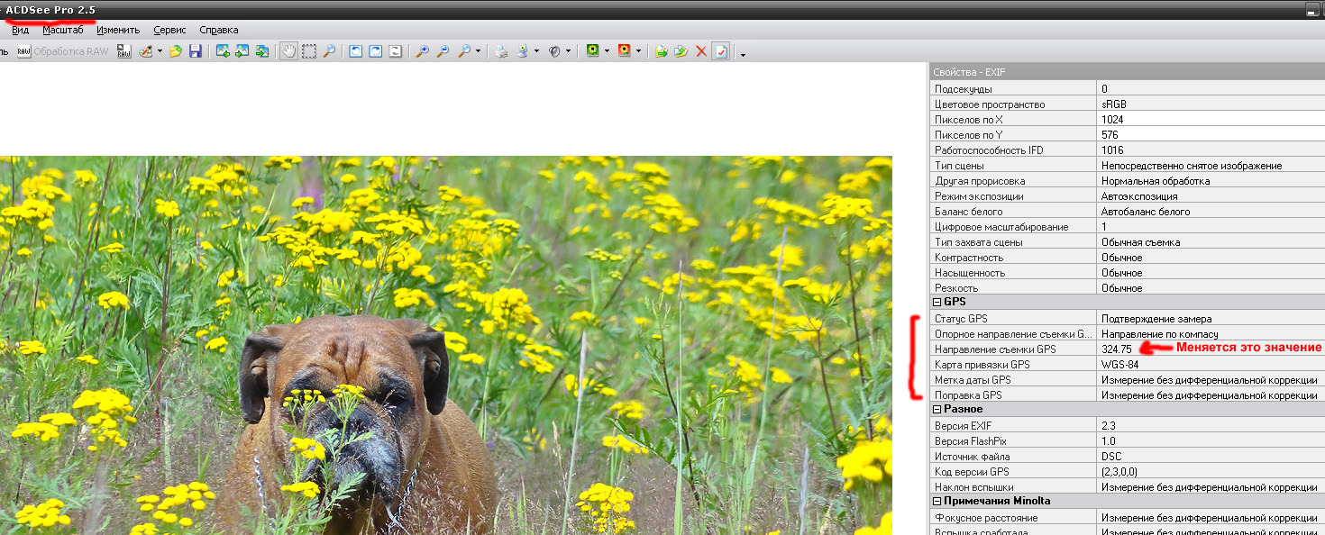
Task: Open the Сервис menu
Action: [169, 30]
